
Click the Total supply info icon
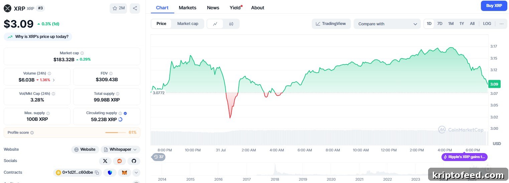pos(118,94)
